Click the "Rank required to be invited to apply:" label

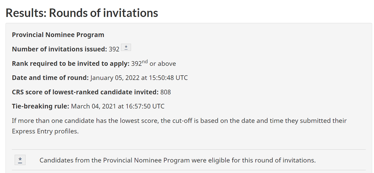coord(71,63)
